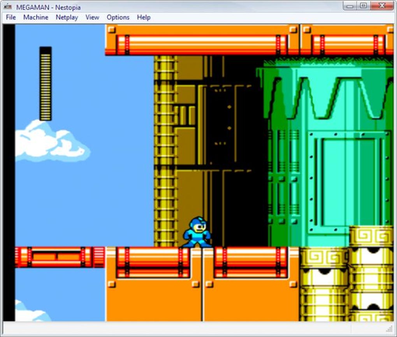This screenshot has width=397, height=337.
Task: Click the yellow spiral-pattern block stack
Action: (x=346, y=274)
